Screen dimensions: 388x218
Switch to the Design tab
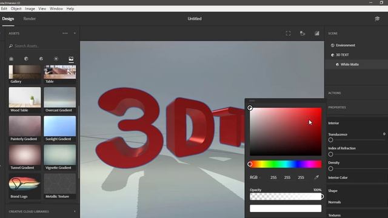(8, 19)
